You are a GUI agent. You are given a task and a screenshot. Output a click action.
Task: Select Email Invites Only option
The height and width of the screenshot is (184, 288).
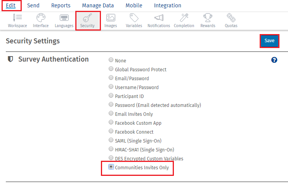111,114
